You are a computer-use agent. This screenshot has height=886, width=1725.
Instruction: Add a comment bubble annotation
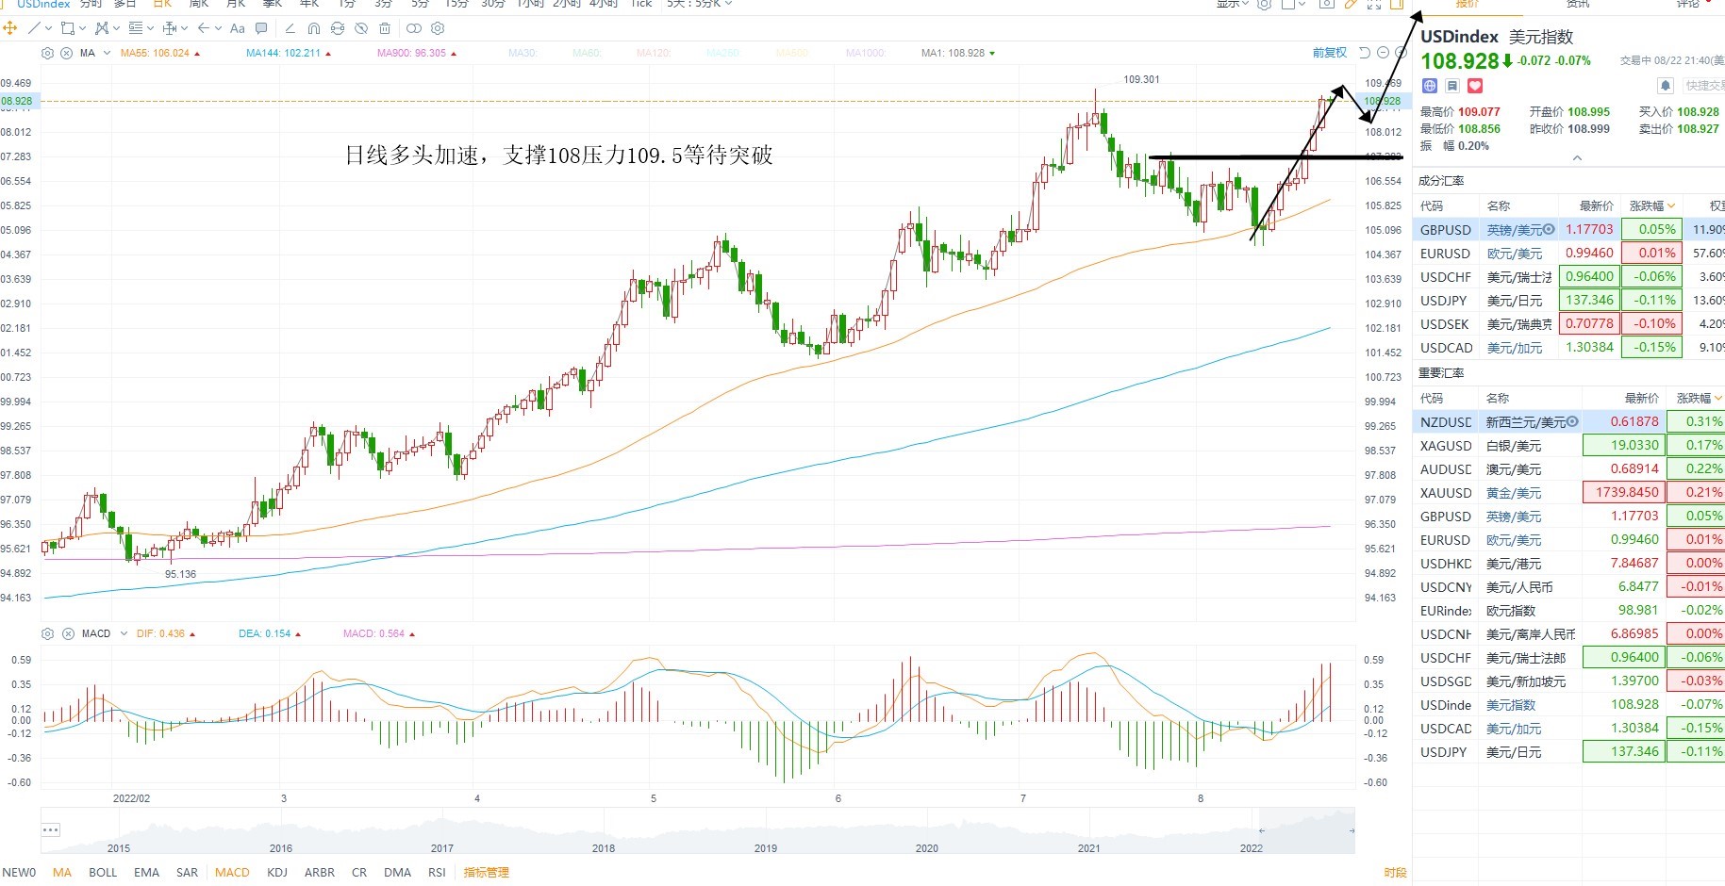tap(261, 28)
